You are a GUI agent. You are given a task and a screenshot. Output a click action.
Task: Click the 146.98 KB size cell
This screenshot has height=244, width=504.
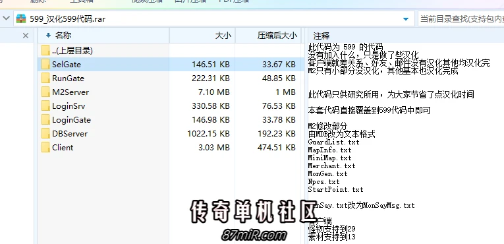coord(211,120)
